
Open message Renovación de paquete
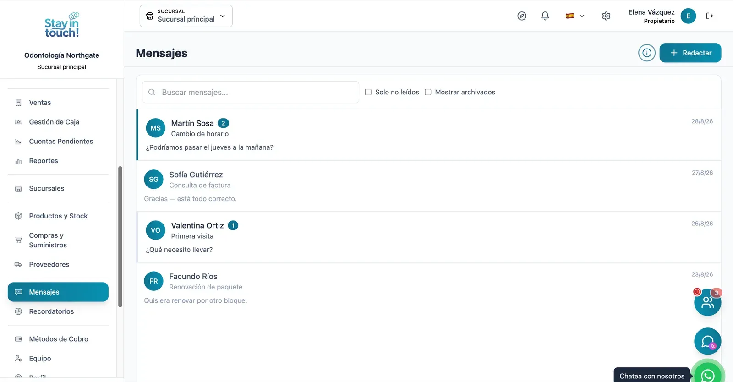[x=428, y=288]
